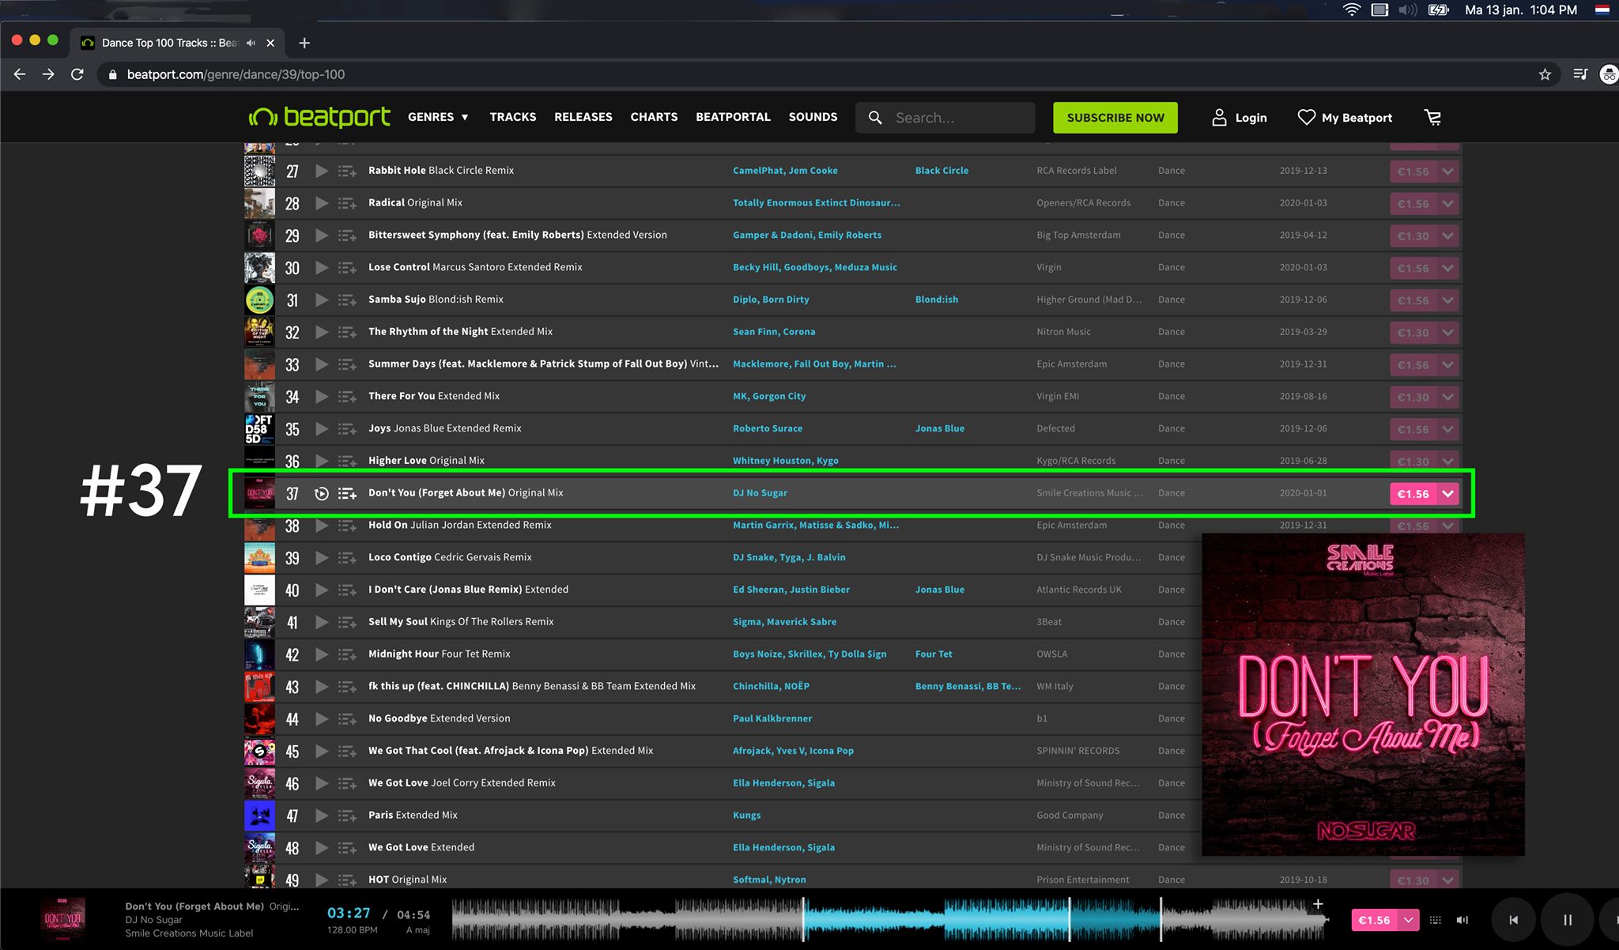Seek in the player waveform
This screenshot has height=950, width=1619.
click(890, 920)
